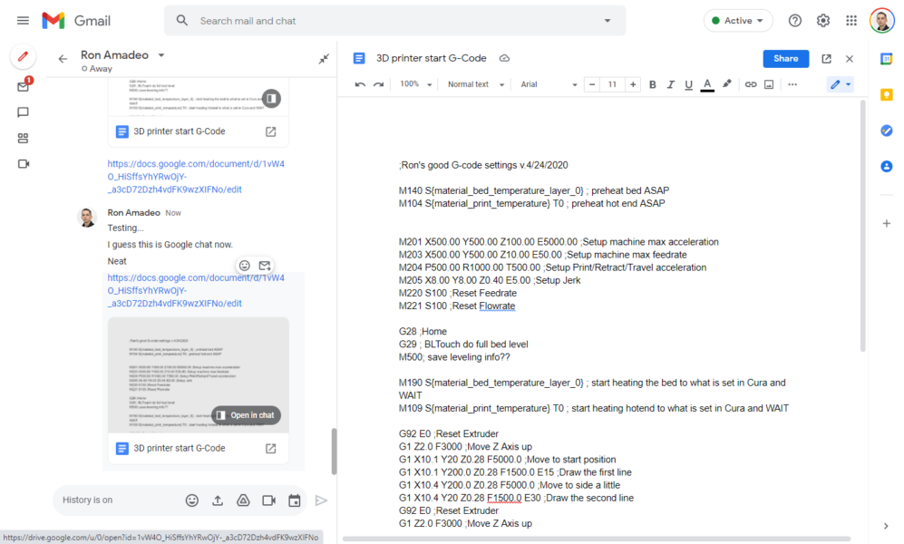The image size is (904, 544).
Task: Go back from Ron Amadeo chat
Action: (x=63, y=59)
